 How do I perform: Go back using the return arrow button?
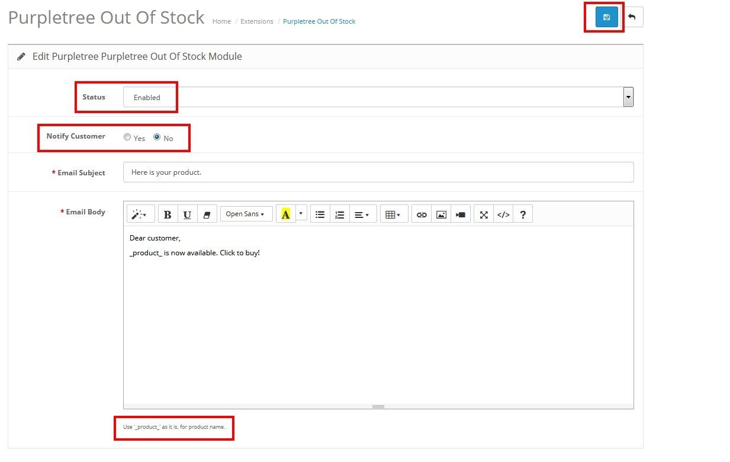[x=632, y=17]
